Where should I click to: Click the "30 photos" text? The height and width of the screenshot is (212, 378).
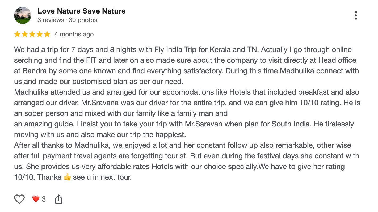point(83,20)
